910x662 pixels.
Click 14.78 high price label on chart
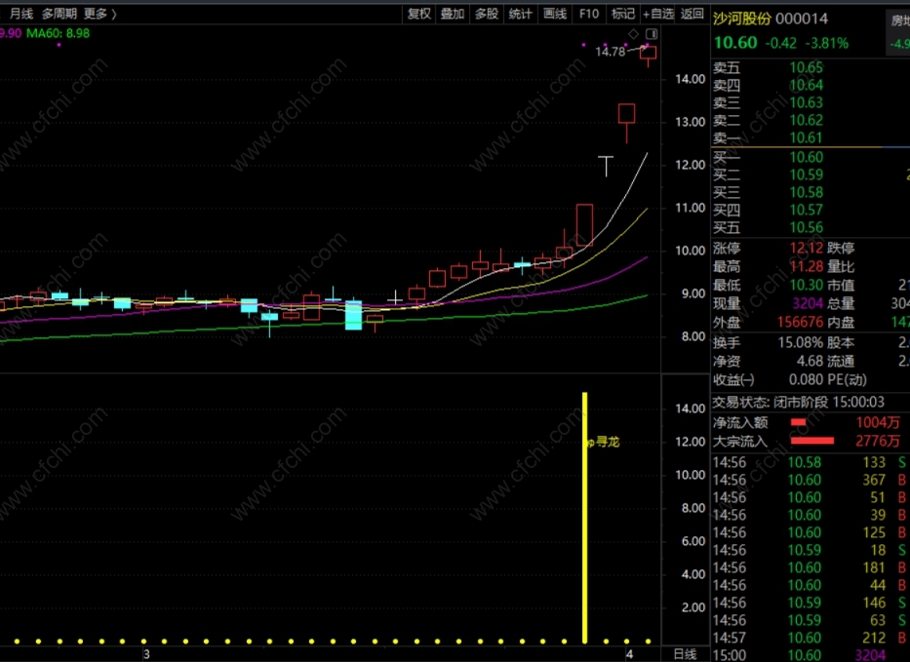point(610,52)
